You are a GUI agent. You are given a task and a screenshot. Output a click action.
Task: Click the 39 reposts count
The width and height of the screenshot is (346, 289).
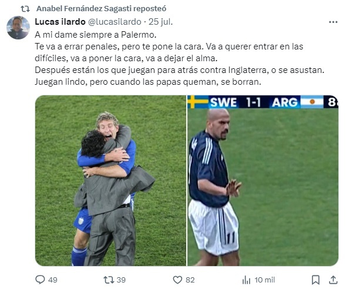coord(121,280)
